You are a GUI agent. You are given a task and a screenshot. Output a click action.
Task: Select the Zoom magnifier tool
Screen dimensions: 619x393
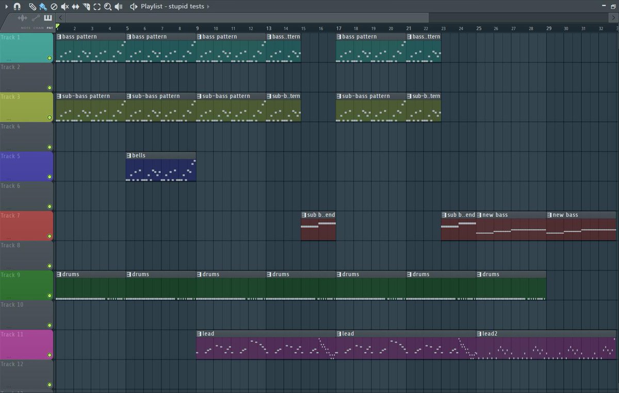[108, 7]
